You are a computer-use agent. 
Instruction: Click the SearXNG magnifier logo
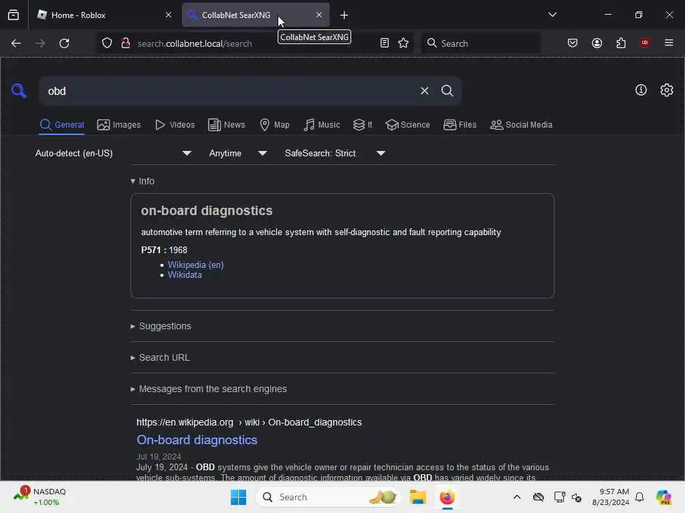(x=19, y=91)
